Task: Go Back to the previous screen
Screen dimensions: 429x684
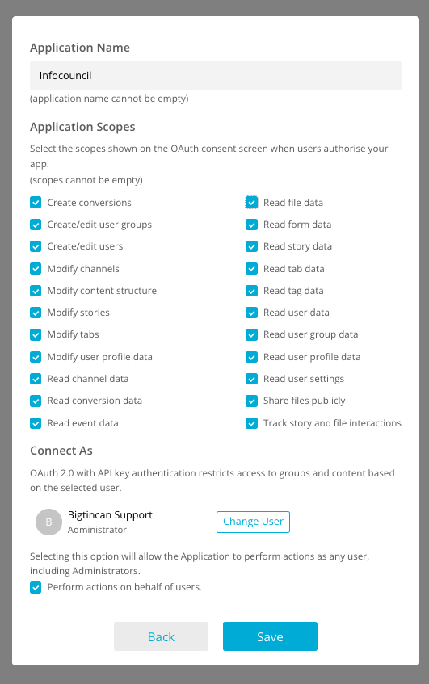Action: tap(161, 636)
